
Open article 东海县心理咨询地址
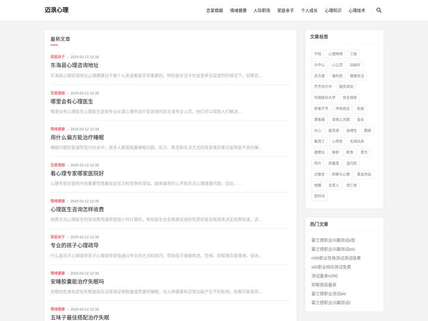(74, 65)
